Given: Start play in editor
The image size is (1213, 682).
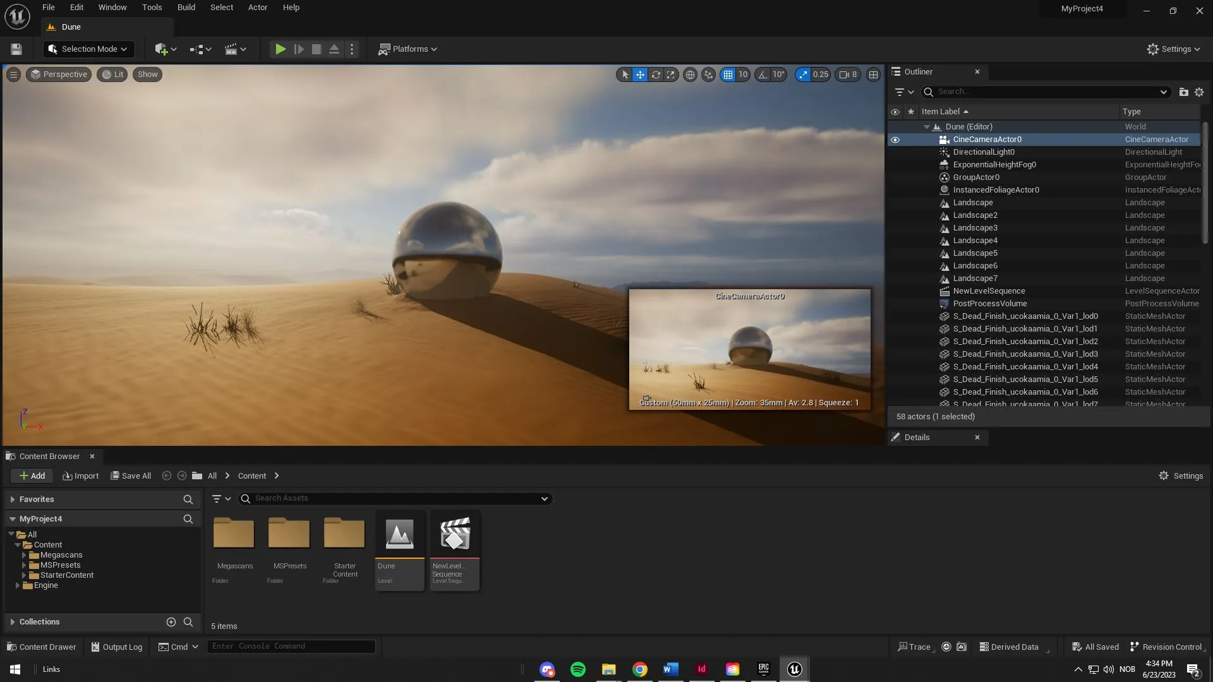Looking at the screenshot, I should (281, 49).
